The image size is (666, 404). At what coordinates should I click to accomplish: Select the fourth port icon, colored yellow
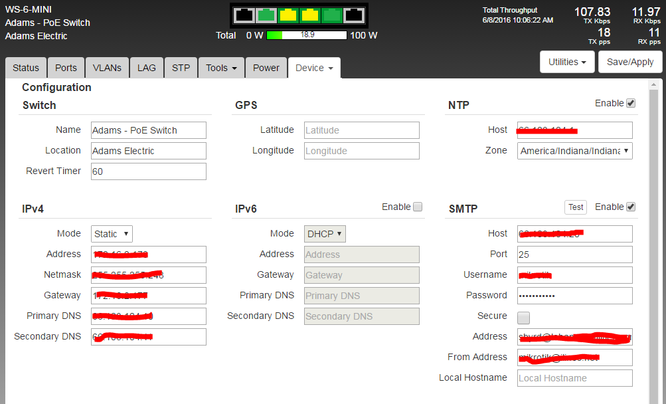(x=310, y=15)
